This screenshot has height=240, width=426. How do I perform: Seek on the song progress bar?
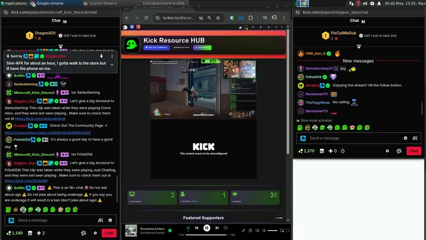coord(206,234)
